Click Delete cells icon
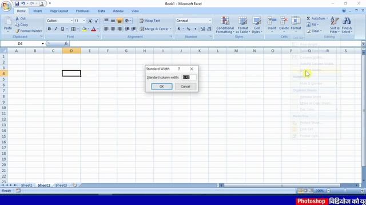Screen dimensions: 366x205 284,21
